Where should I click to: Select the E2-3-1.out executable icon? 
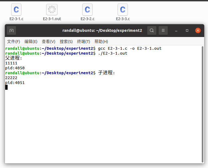coord(52,10)
